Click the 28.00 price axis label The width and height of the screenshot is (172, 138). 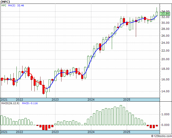click(165, 29)
